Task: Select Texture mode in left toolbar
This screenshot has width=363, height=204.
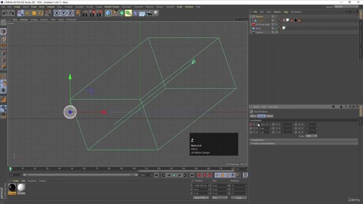Action: 3,39
